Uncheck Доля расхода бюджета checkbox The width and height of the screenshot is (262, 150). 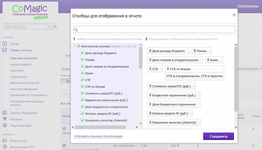point(82,53)
